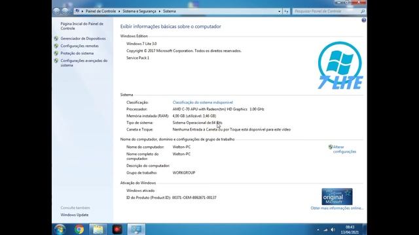The height and width of the screenshot is (235, 419).
Task: Open Configurações remotas link
Action: [79, 46]
